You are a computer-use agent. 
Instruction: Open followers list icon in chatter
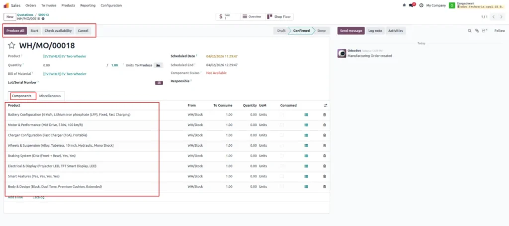coord(485,31)
